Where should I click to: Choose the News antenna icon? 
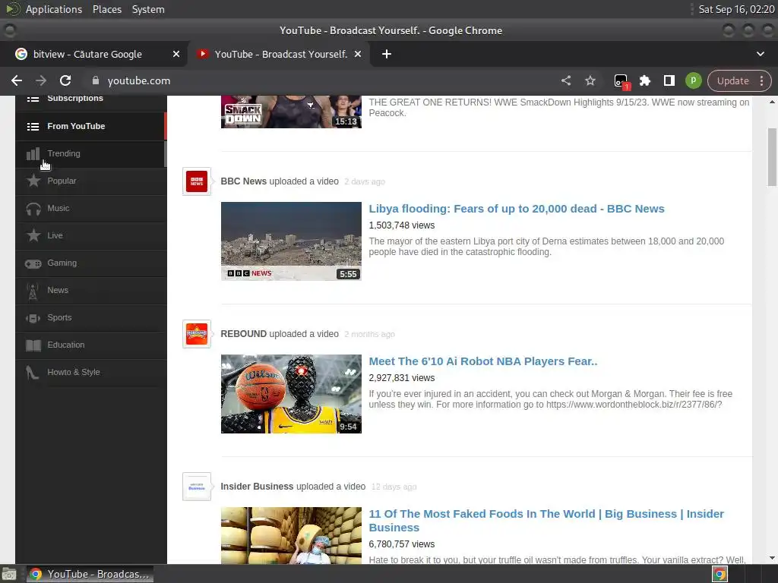point(33,291)
